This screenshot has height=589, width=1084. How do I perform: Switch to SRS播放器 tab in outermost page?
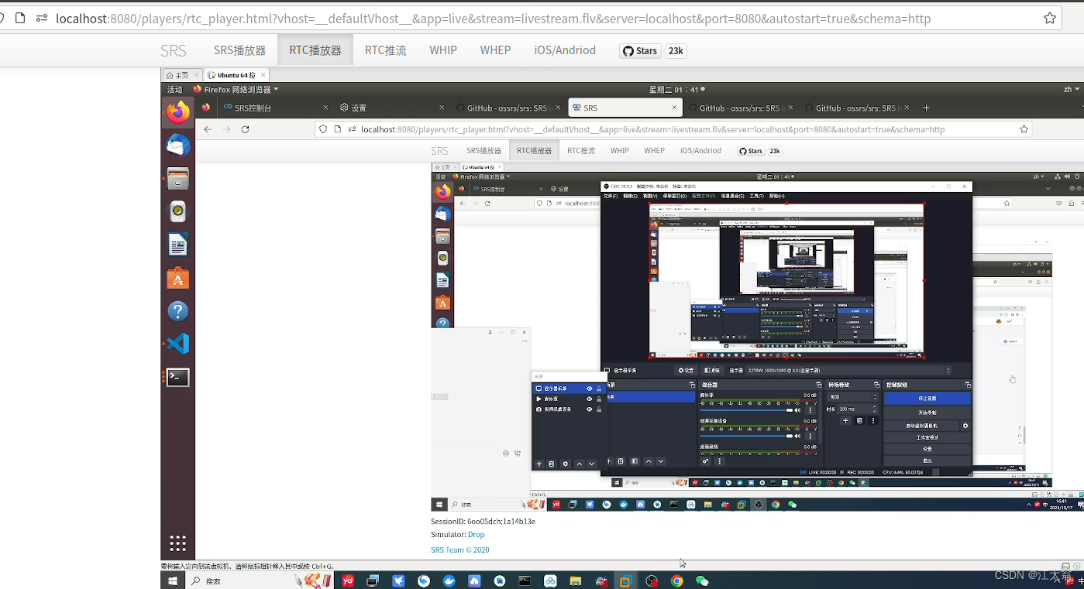239,50
